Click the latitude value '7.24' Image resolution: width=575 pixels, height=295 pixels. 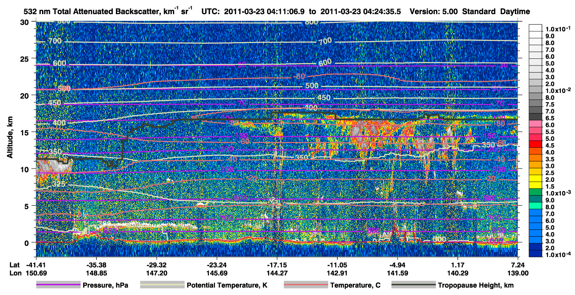point(518,265)
